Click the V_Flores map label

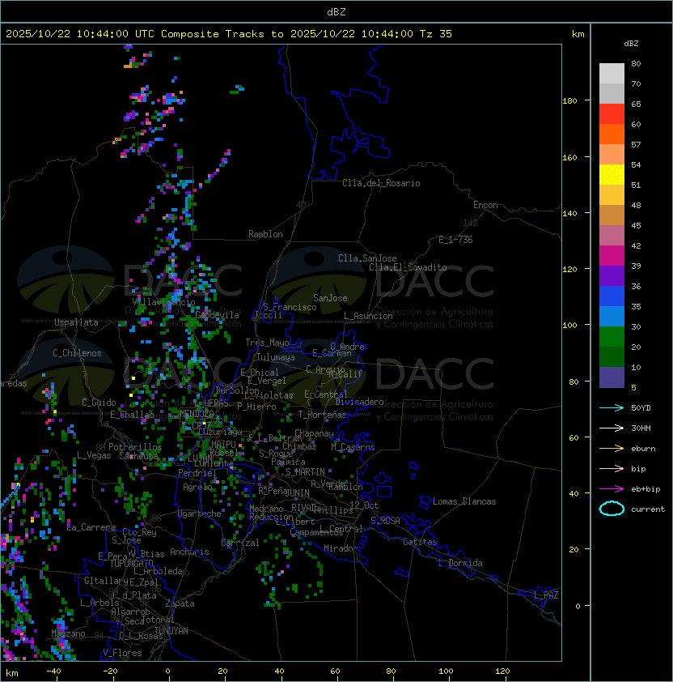point(122,653)
